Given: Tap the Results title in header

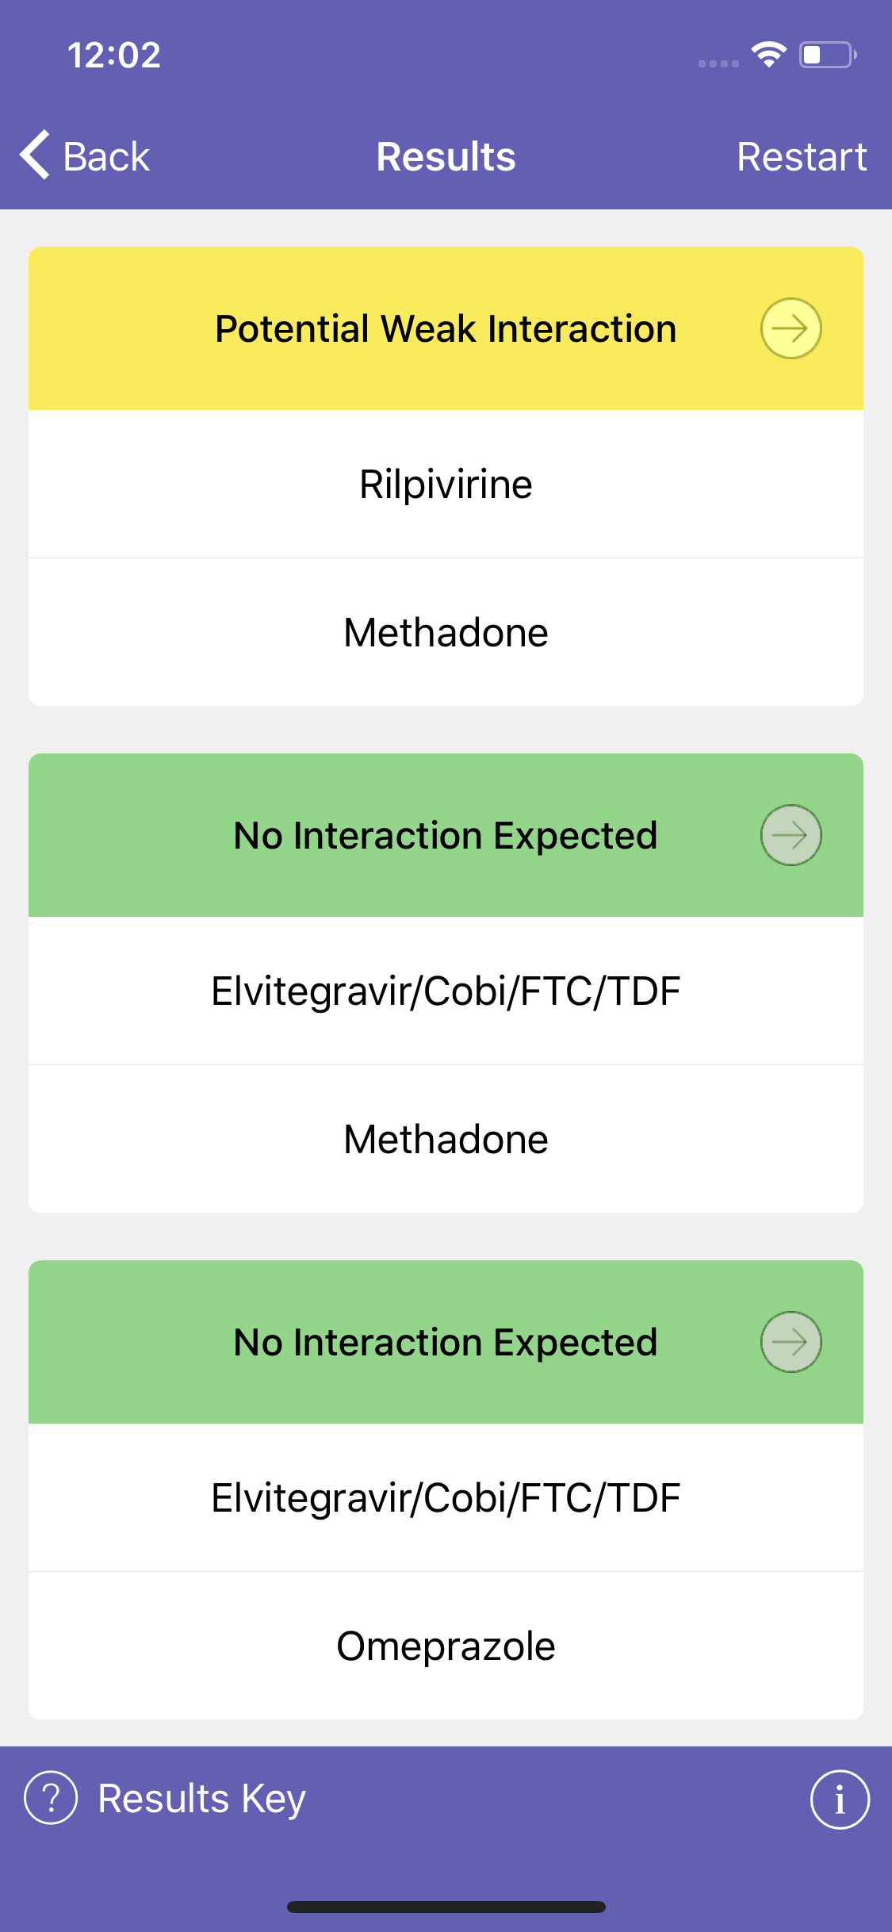Looking at the screenshot, I should (446, 156).
